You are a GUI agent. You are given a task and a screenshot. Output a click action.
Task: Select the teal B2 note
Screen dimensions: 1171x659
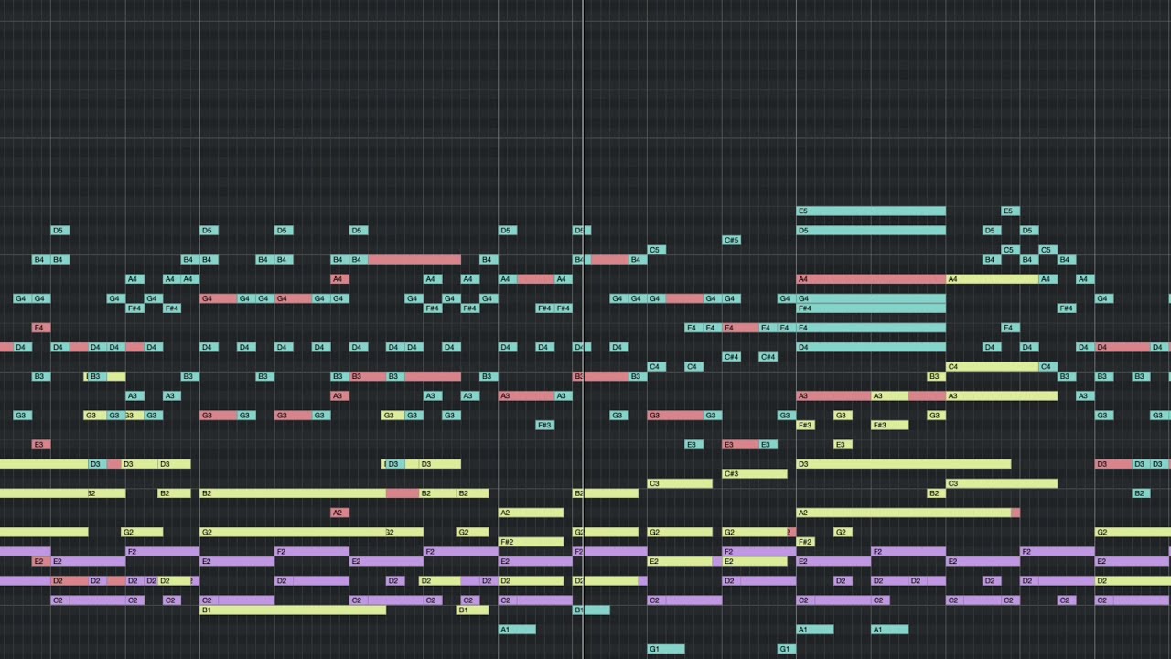(x=1141, y=493)
